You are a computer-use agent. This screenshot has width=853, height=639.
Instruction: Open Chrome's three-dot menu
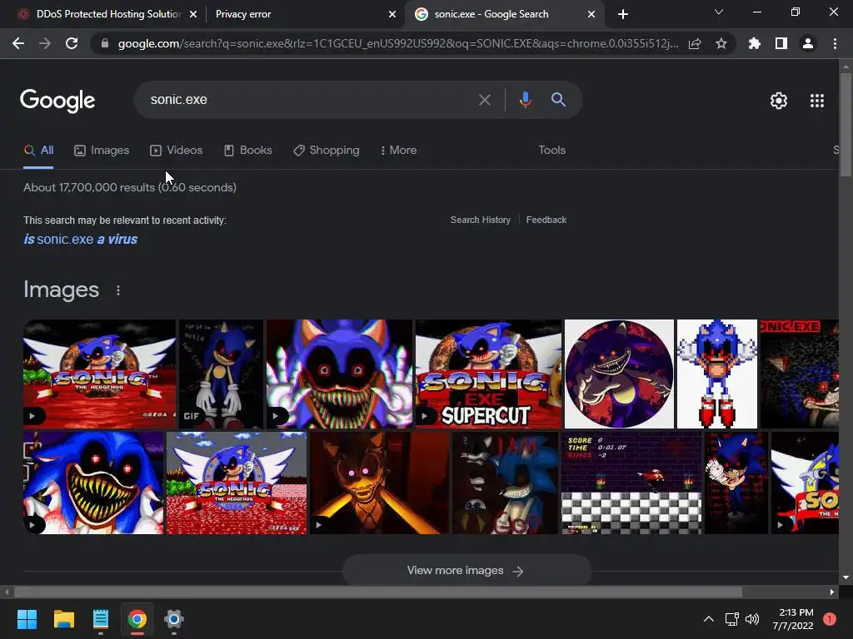click(x=835, y=43)
